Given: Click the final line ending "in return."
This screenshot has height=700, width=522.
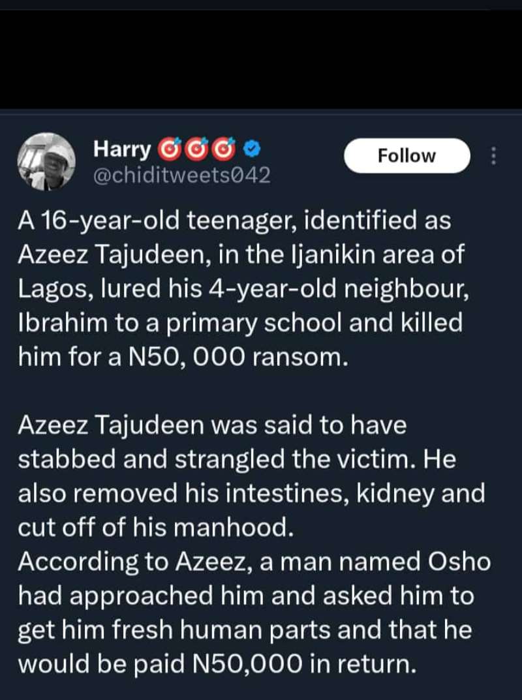Looking at the screenshot, I should (x=216, y=663).
